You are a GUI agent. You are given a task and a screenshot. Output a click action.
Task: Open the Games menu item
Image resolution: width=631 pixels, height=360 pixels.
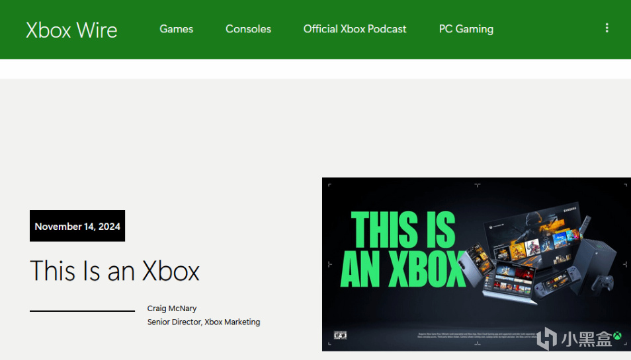click(176, 29)
